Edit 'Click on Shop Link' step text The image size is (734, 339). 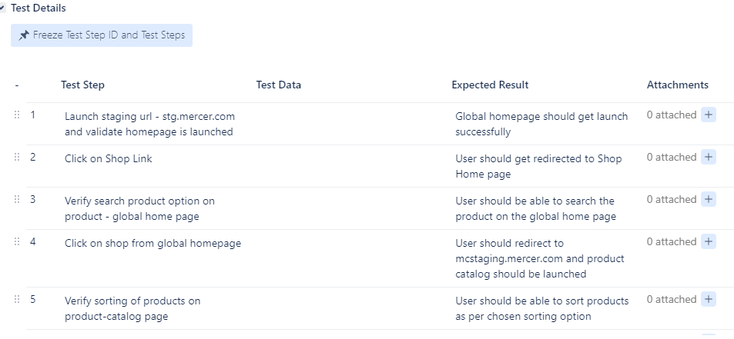pos(109,158)
